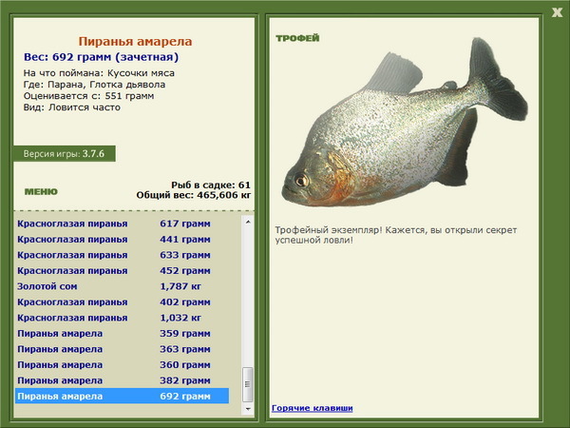Select Красноглазая пиранья 452 грамм row
The image size is (570, 428).
tap(122, 270)
